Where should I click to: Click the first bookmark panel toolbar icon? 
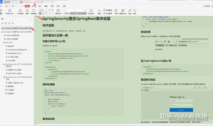point(2,23)
